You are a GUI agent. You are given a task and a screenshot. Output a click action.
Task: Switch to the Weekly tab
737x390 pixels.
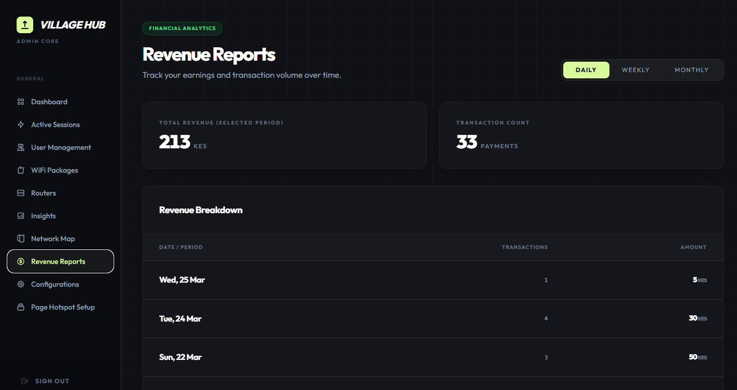point(635,69)
